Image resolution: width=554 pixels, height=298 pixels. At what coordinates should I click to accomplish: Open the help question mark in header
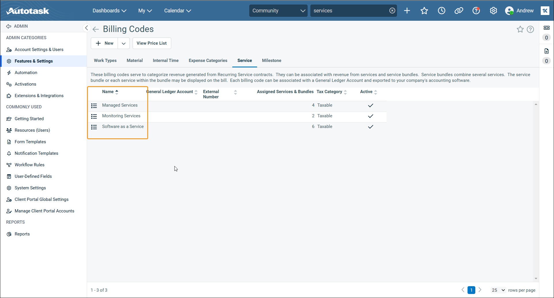[476, 11]
